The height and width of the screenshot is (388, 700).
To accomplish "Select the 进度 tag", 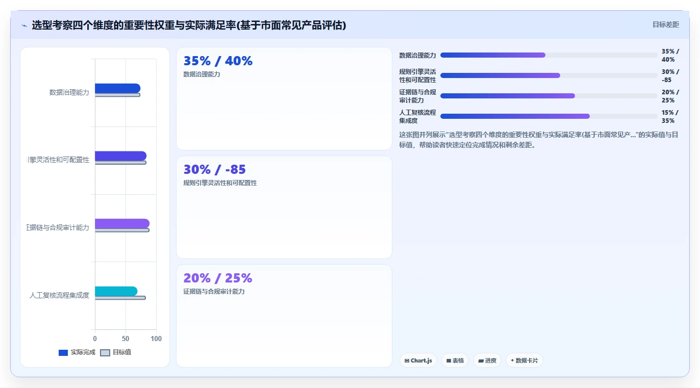I will (x=487, y=360).
